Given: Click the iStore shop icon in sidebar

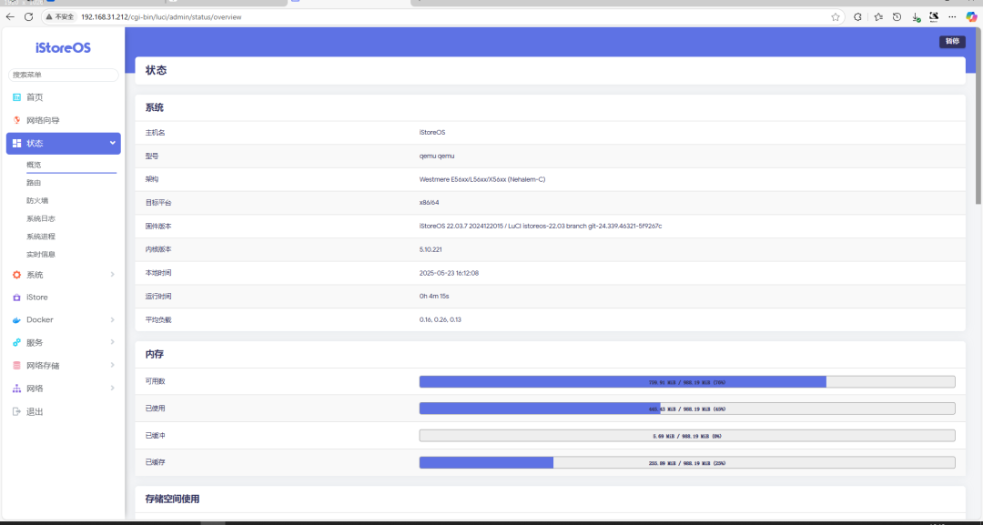Looking at the screenshot, I should pyautogui.click(x=17, y=297).
